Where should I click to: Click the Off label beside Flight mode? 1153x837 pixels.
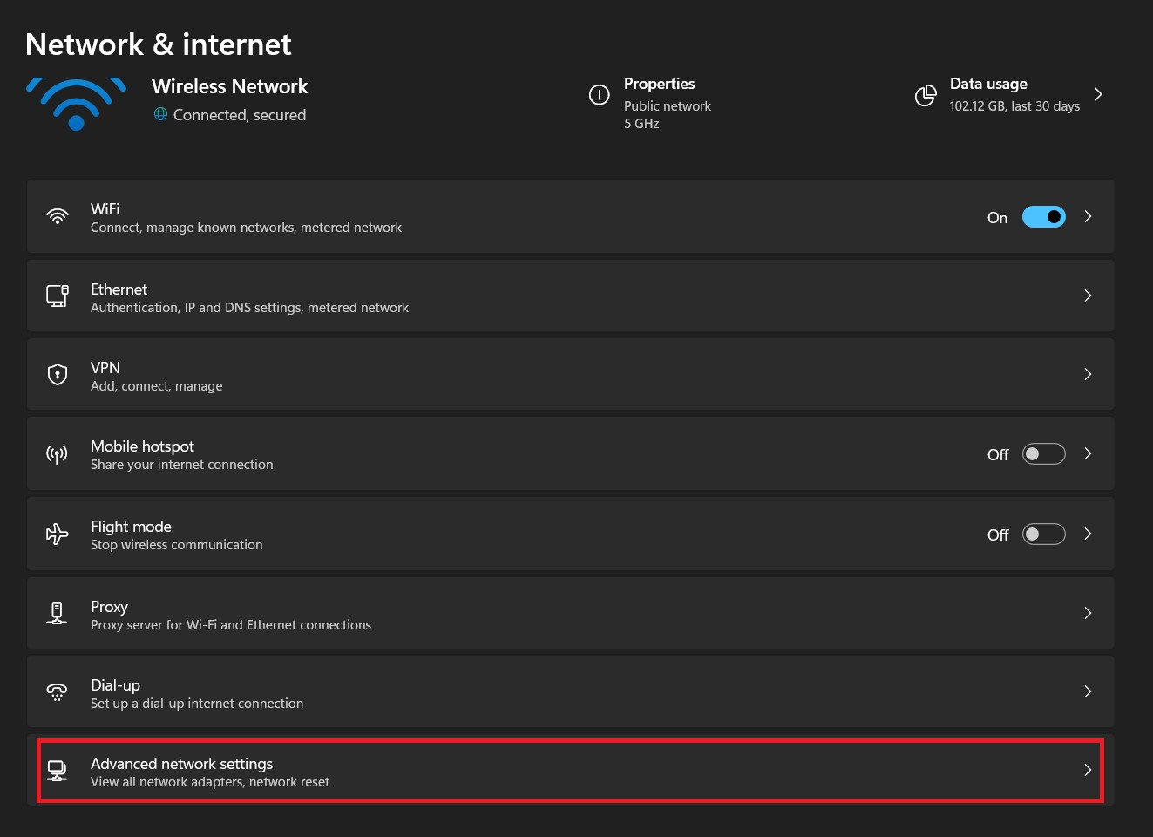click(998, 535)
